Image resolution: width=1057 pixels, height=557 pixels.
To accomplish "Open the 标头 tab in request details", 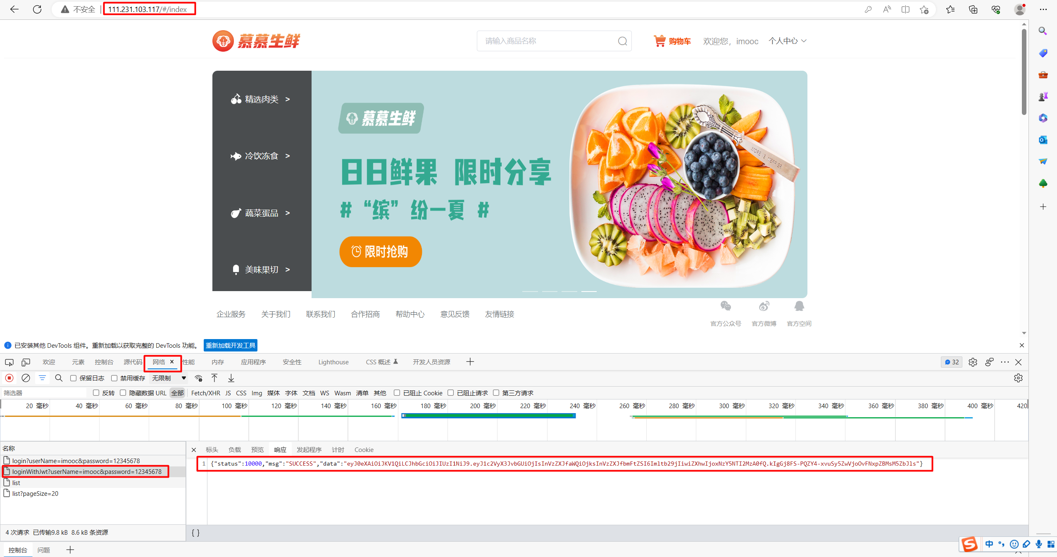I will pos(212,449).
